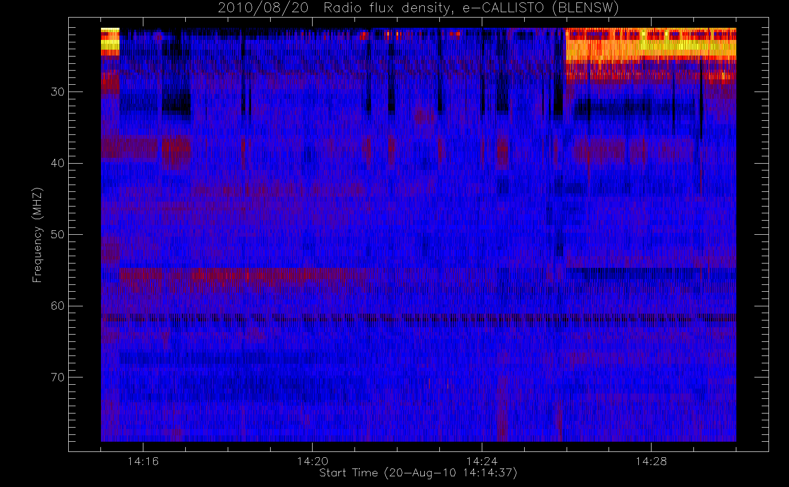
Task: Click the 'Frequency (MHZ)' axis label
Action: pos(38,235)
